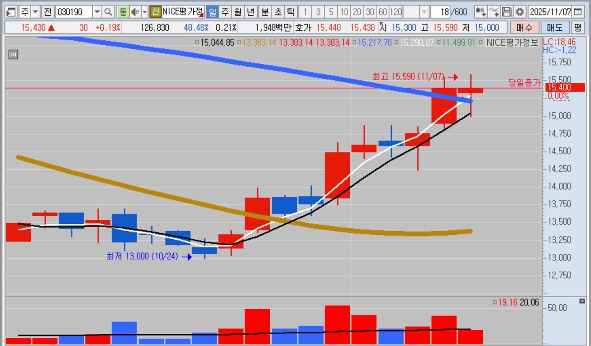Switch to 분 minute chart period
The height and width of the screenshot is (346, 591).
pos(265,12)
